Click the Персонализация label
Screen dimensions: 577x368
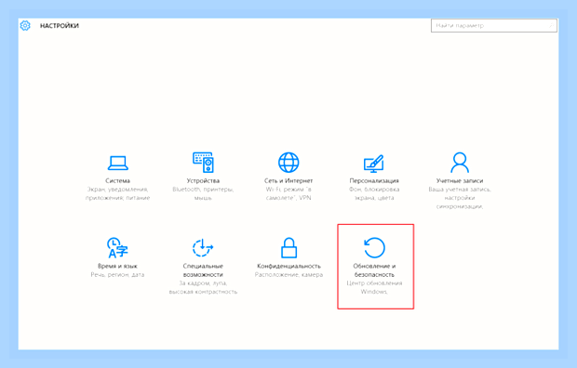(x=374, y=181)
